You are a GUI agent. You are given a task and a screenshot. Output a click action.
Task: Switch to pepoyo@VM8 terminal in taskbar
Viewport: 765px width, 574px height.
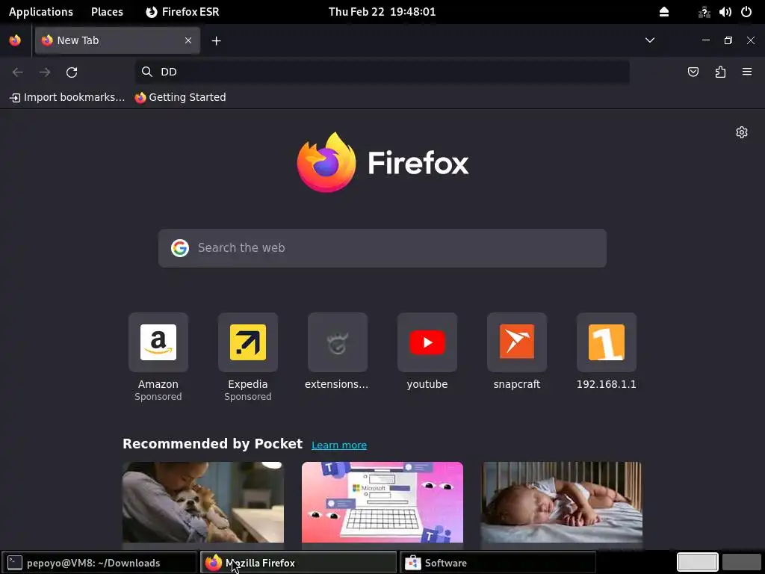point(99,563)
